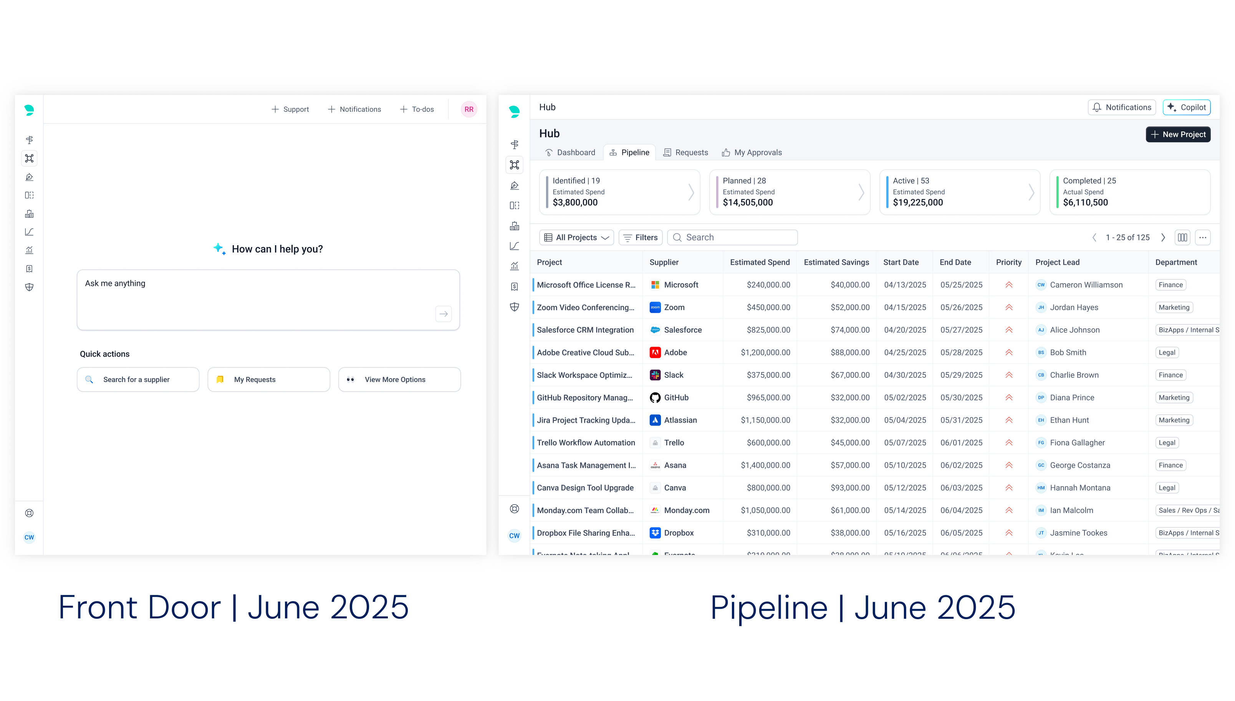
Task: Open the My Approvals tab
Action: (752, 153)
